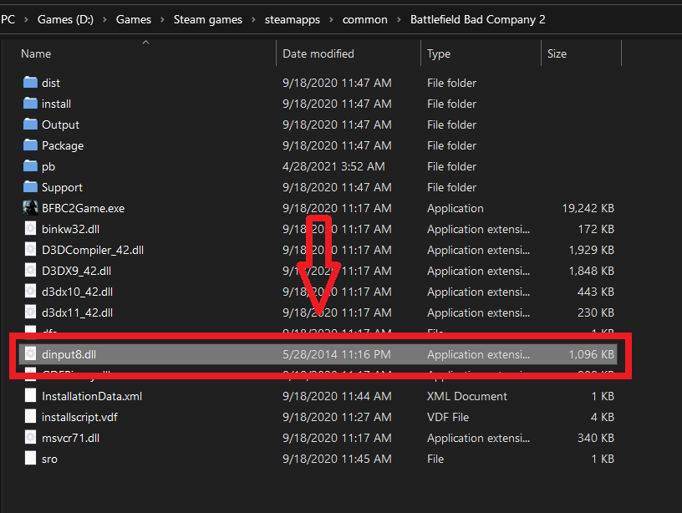
Task: Select the Package folder name
Action: [x=63, y=145]
